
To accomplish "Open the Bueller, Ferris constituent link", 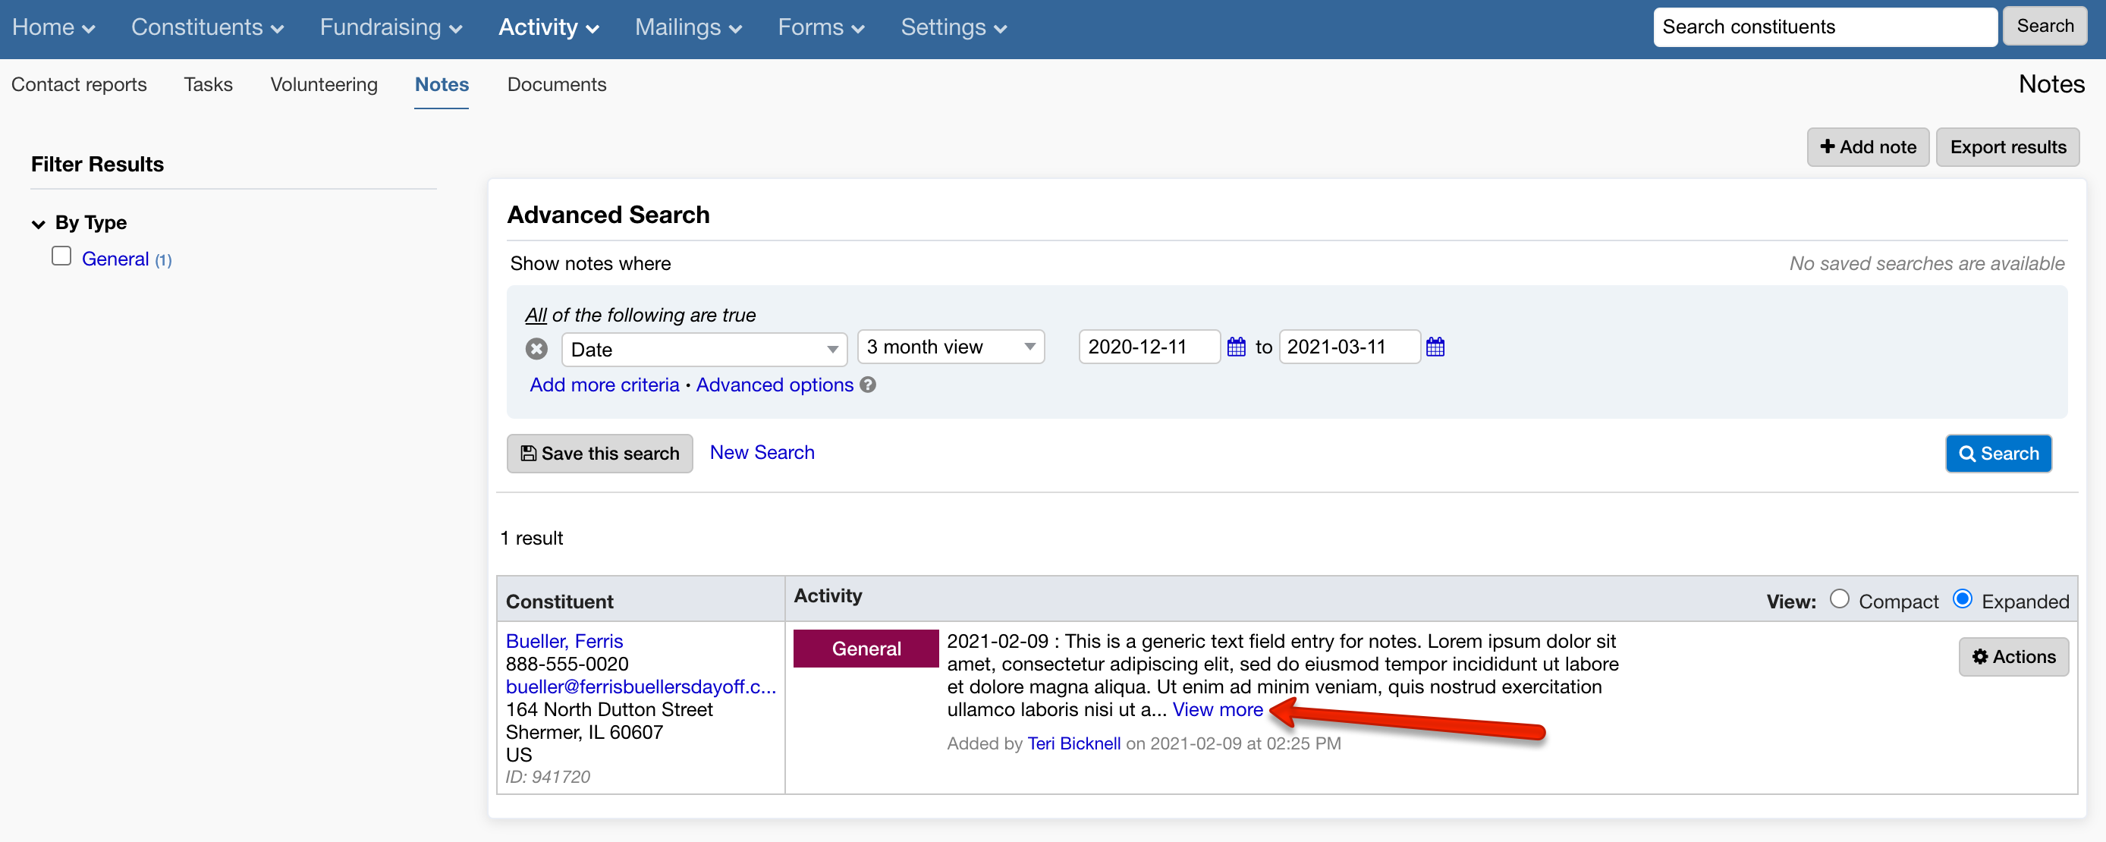I will point(564,641).
